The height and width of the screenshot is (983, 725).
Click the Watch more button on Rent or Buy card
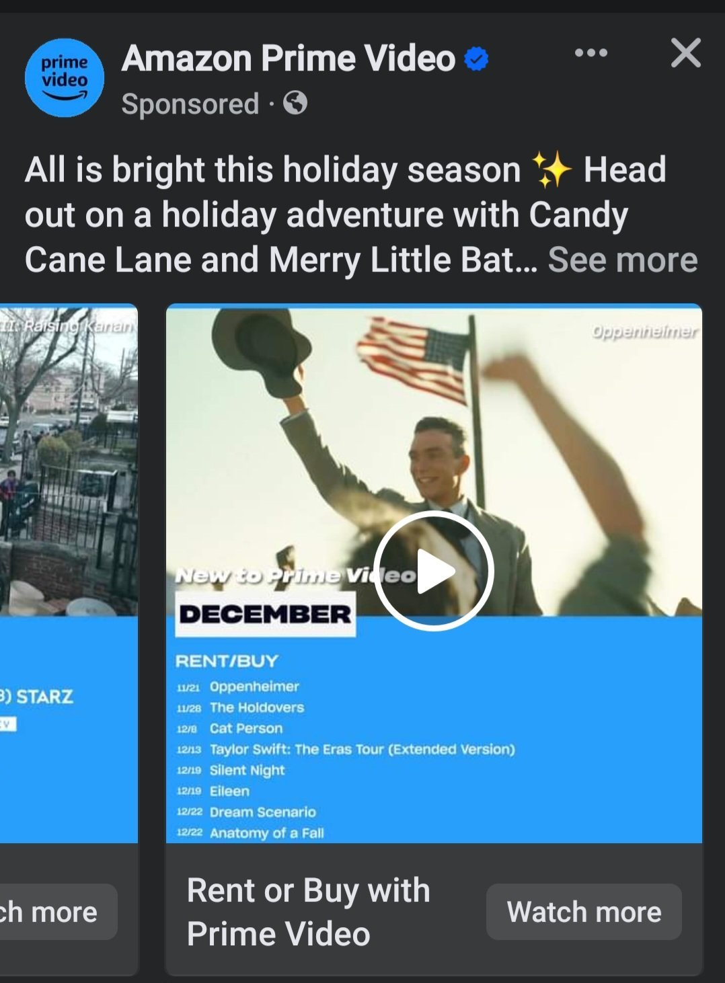pyautogui.click(x=584, y=912)
